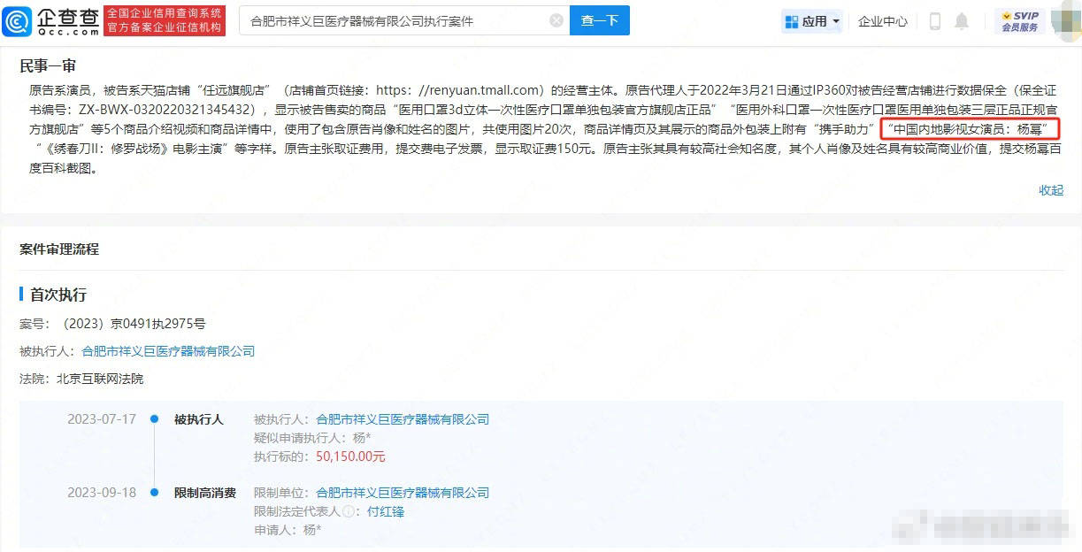Clear the search box with the X icon
The width and height of the screenshot is (1082, 552).
pos(556,20)
